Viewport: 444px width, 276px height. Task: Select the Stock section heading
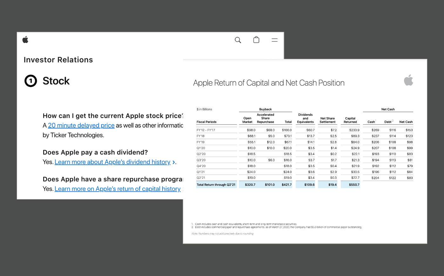(x=56, y=81)
